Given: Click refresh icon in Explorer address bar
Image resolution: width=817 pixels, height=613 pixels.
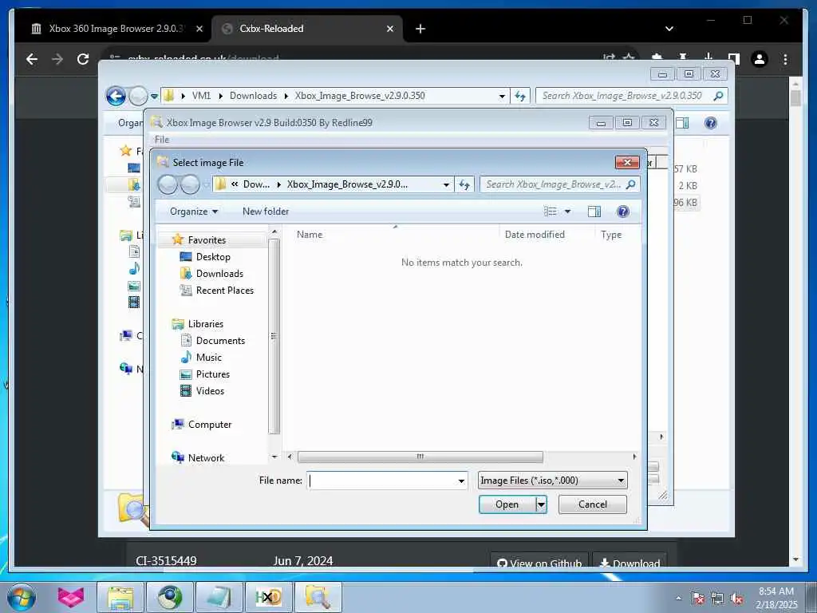Looking at the screenshot, I should pyautogui.click(x=520, y=96).
